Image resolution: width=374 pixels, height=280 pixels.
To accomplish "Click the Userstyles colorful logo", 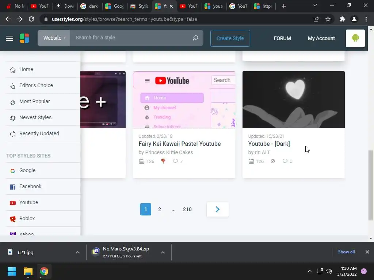I will coord(24,38).
